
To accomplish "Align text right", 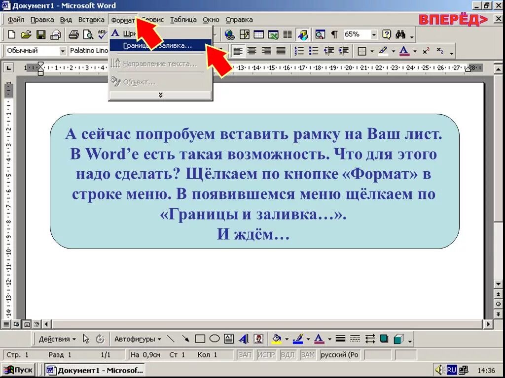I will pyautogui.click(x=266, y=51).
